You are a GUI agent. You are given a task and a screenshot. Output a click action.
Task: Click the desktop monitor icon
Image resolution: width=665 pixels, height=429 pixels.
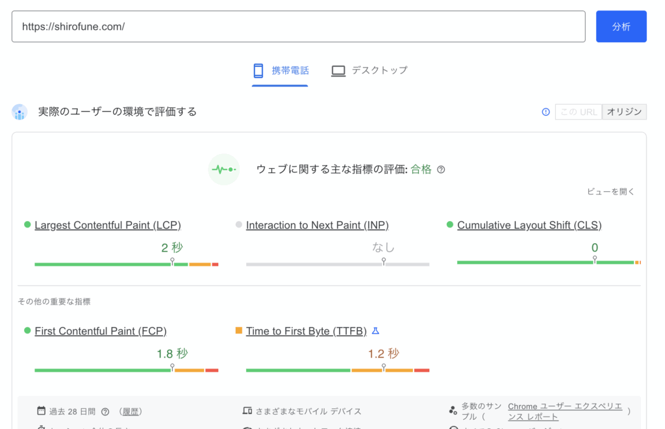point(338,70)
